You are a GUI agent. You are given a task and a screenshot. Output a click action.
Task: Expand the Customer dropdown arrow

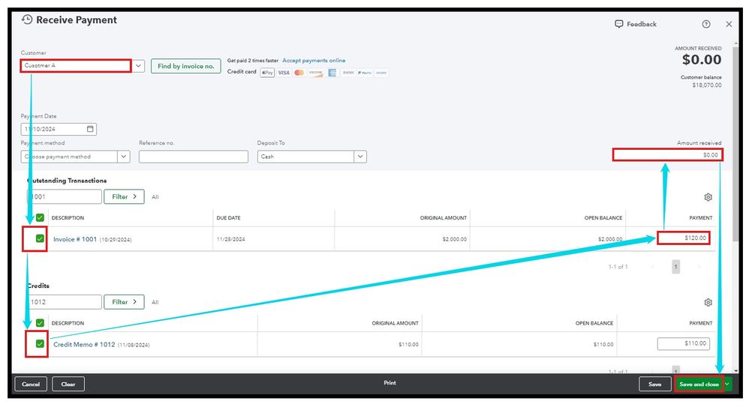pos(138,66)
